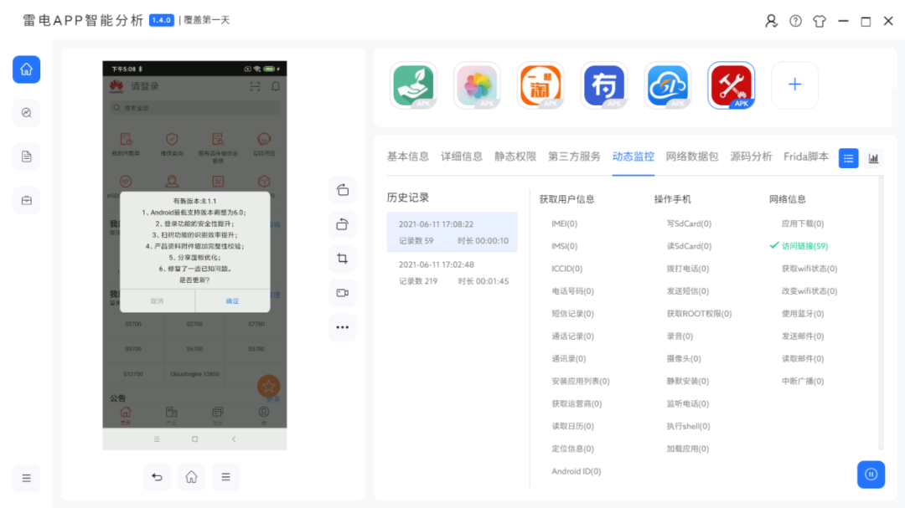Add a new APK with plus button
The image size is (905, 508).
click(794, 85)
